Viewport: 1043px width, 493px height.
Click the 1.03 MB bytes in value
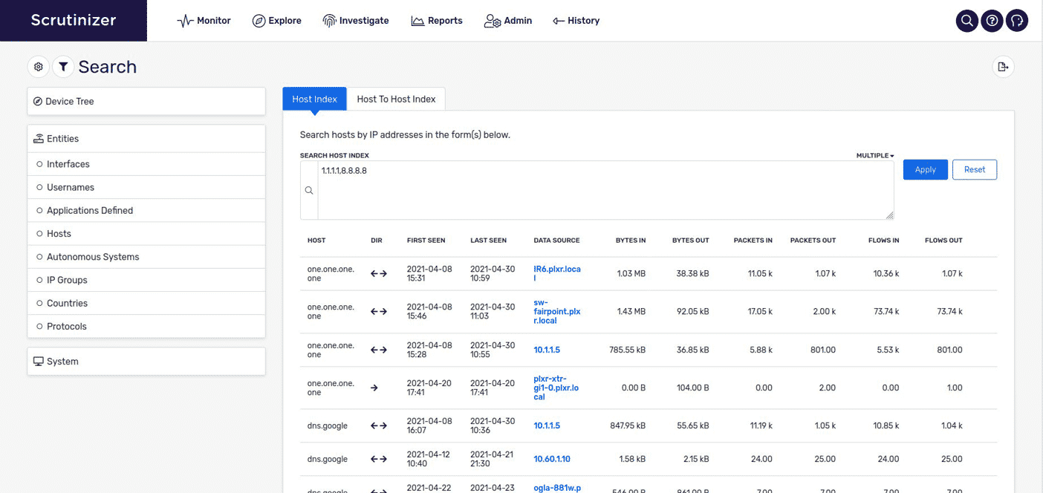click(x=631, y=274)
